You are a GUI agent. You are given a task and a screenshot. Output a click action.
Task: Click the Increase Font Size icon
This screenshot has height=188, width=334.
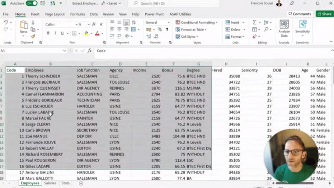click(94, 24)
